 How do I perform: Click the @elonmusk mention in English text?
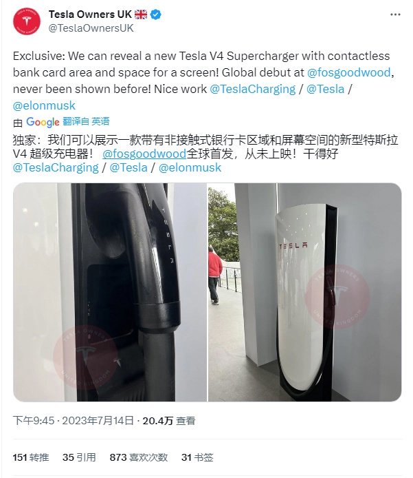click(x=44, y=105)
